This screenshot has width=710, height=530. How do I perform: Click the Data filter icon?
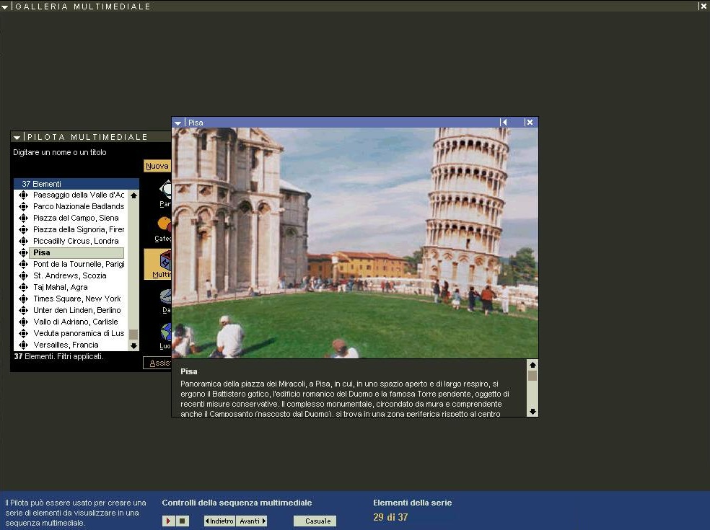(x=165, y=299)
